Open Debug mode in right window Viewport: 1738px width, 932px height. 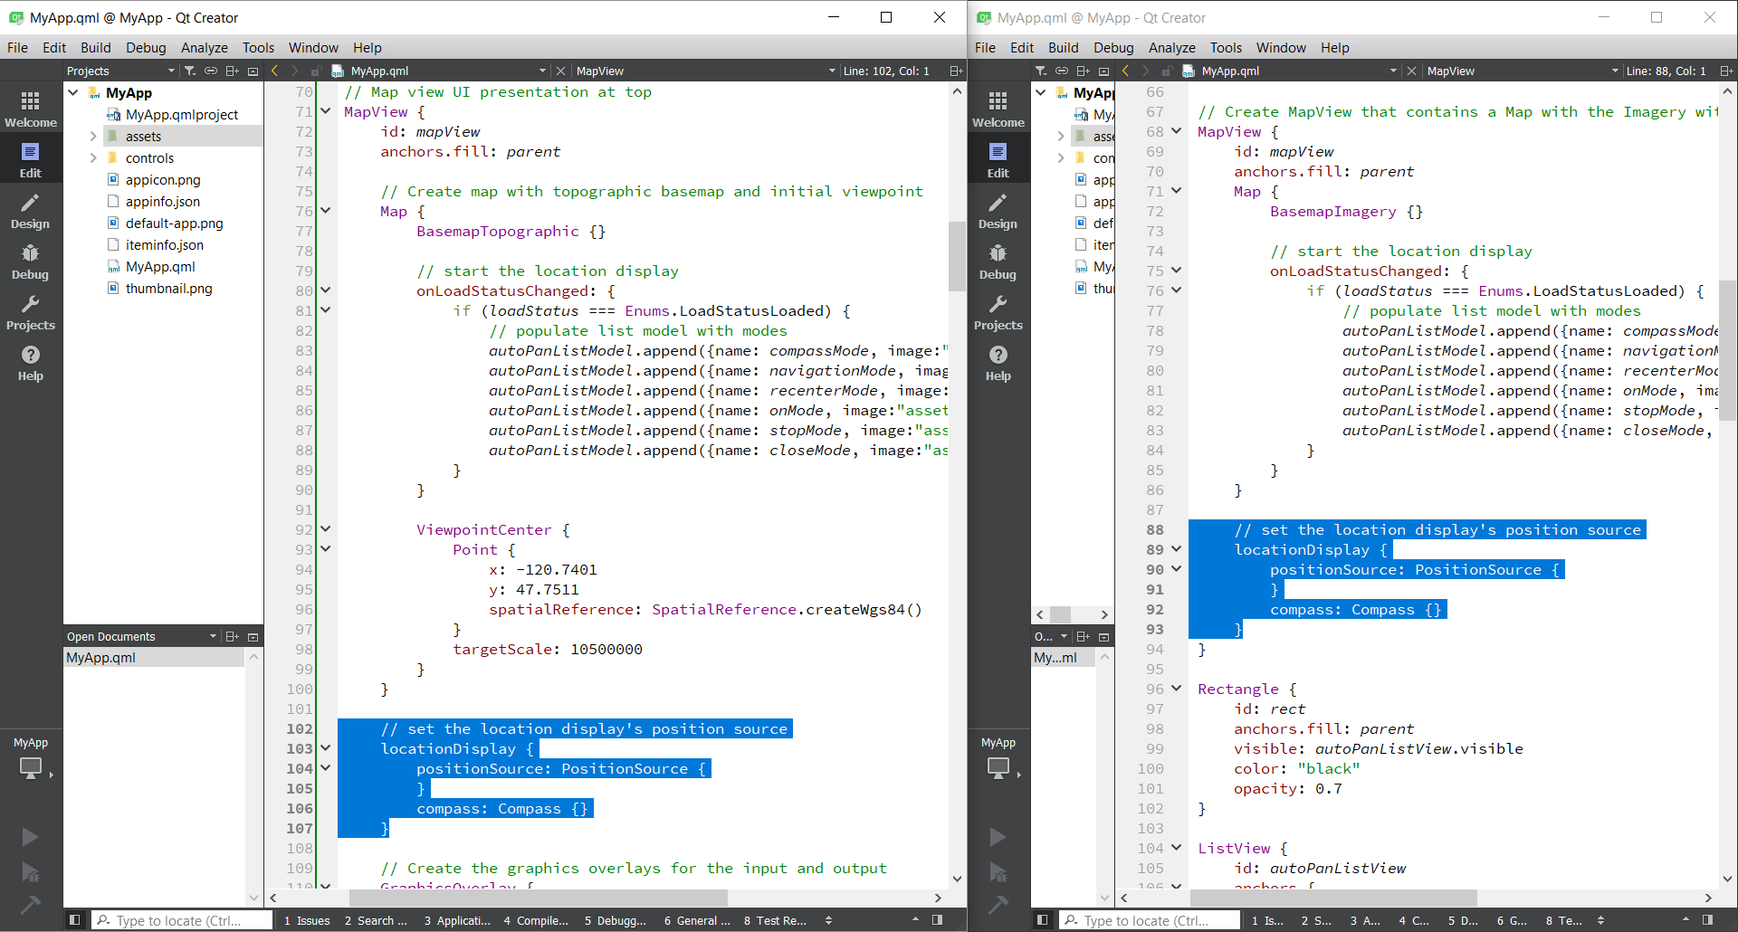[998, 261]
